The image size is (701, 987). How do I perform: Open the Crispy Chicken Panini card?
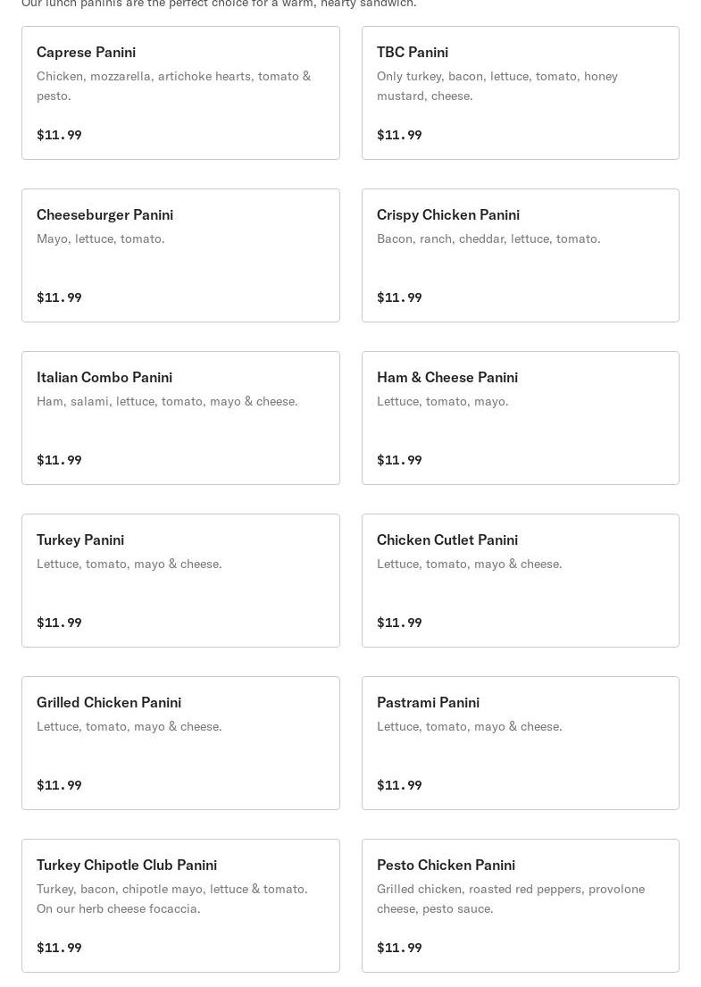[521, 255]
